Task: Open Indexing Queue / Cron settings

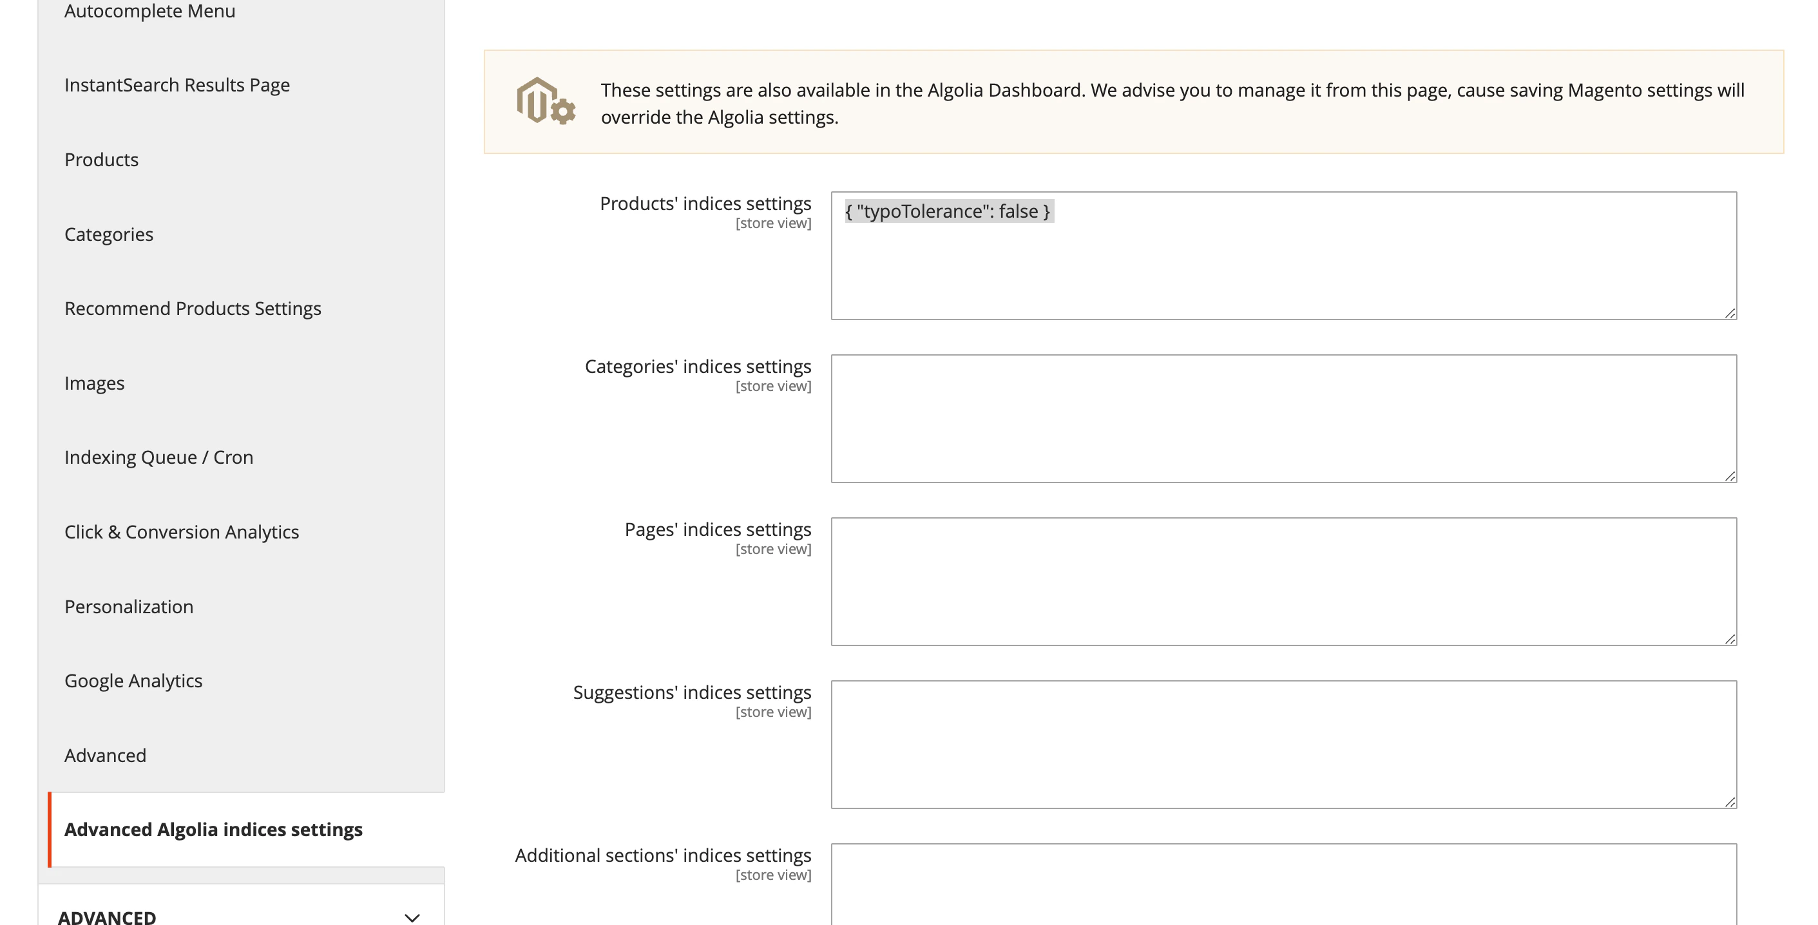Action: click(x=158, y=457)
